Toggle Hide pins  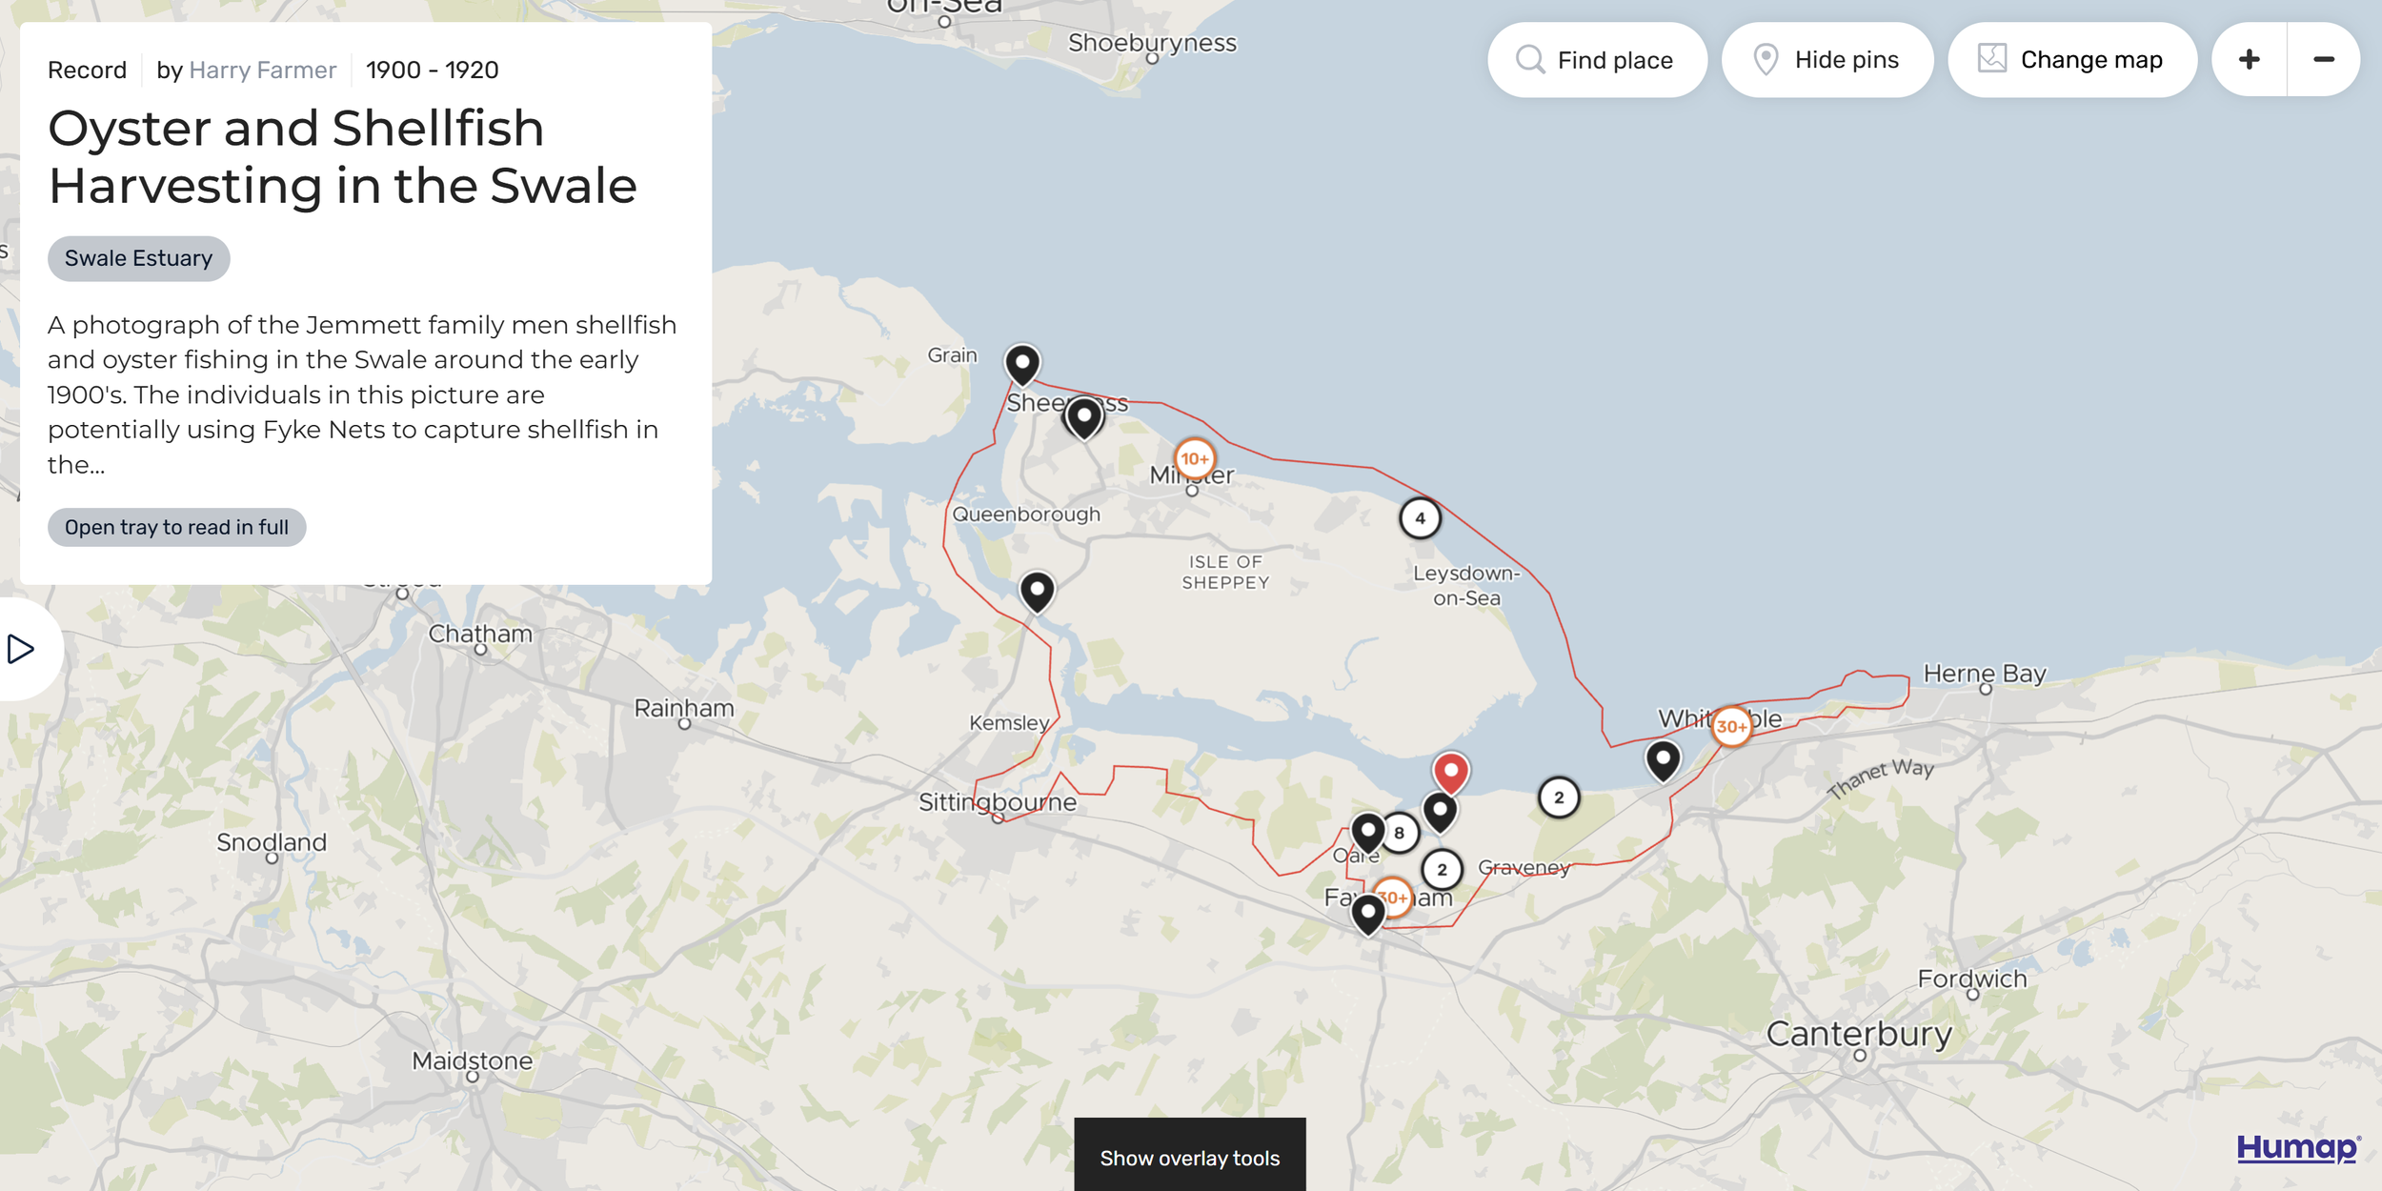click(1827, 60)
